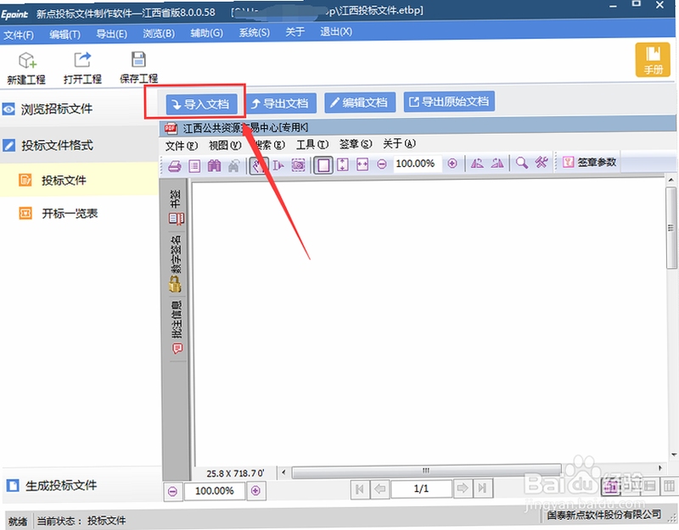Rotate page clockwise

pyautogui.click(x=497, y=163)
